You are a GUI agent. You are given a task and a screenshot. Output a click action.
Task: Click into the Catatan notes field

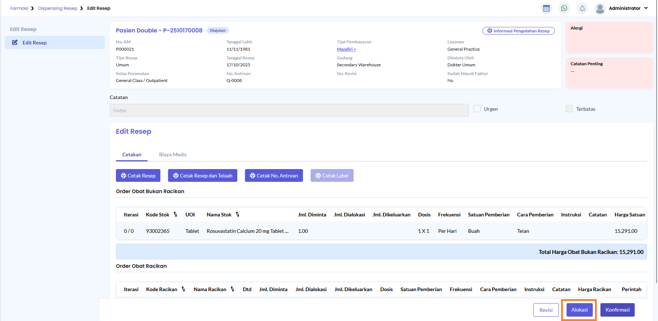(289, 110)
